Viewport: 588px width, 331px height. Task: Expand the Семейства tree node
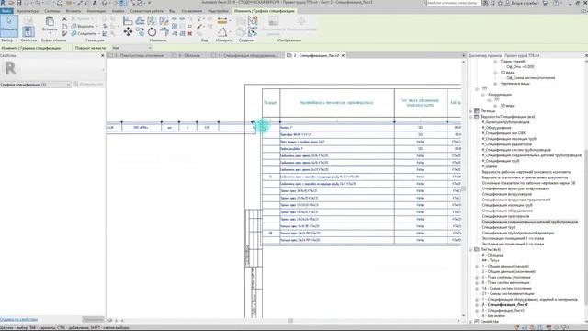click(x=471, y=322)
